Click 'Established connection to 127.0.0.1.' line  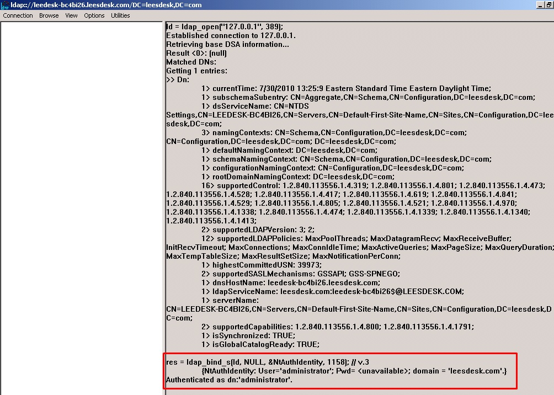point(231,35)
